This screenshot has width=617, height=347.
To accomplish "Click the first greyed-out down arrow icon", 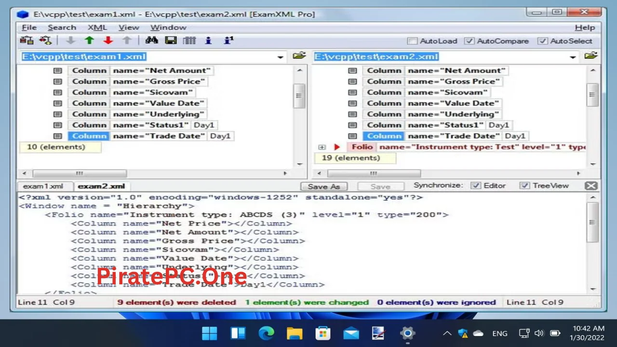I will point(70,40).
